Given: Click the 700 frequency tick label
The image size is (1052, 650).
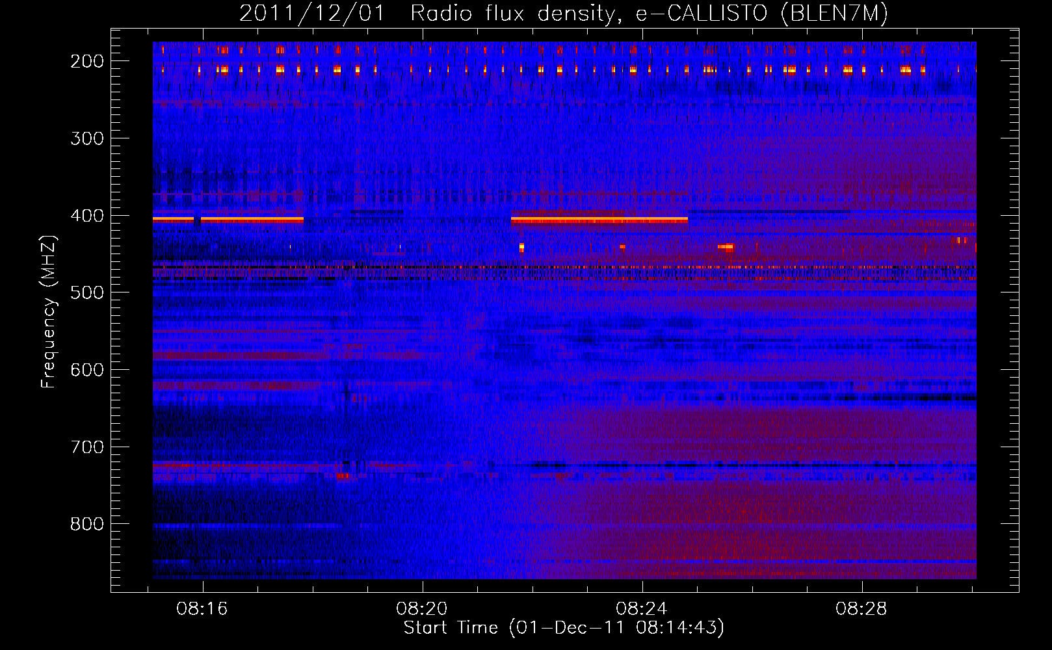Looking at the screenshot, I should coord(87,447).
